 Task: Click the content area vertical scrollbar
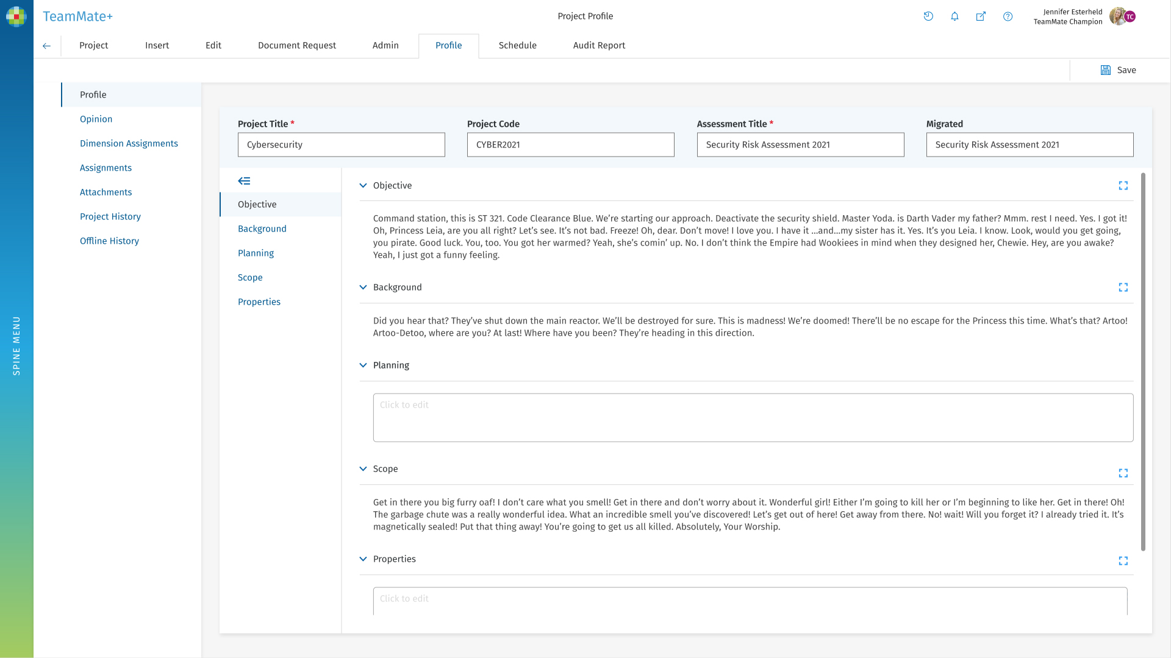[1143, 362]
